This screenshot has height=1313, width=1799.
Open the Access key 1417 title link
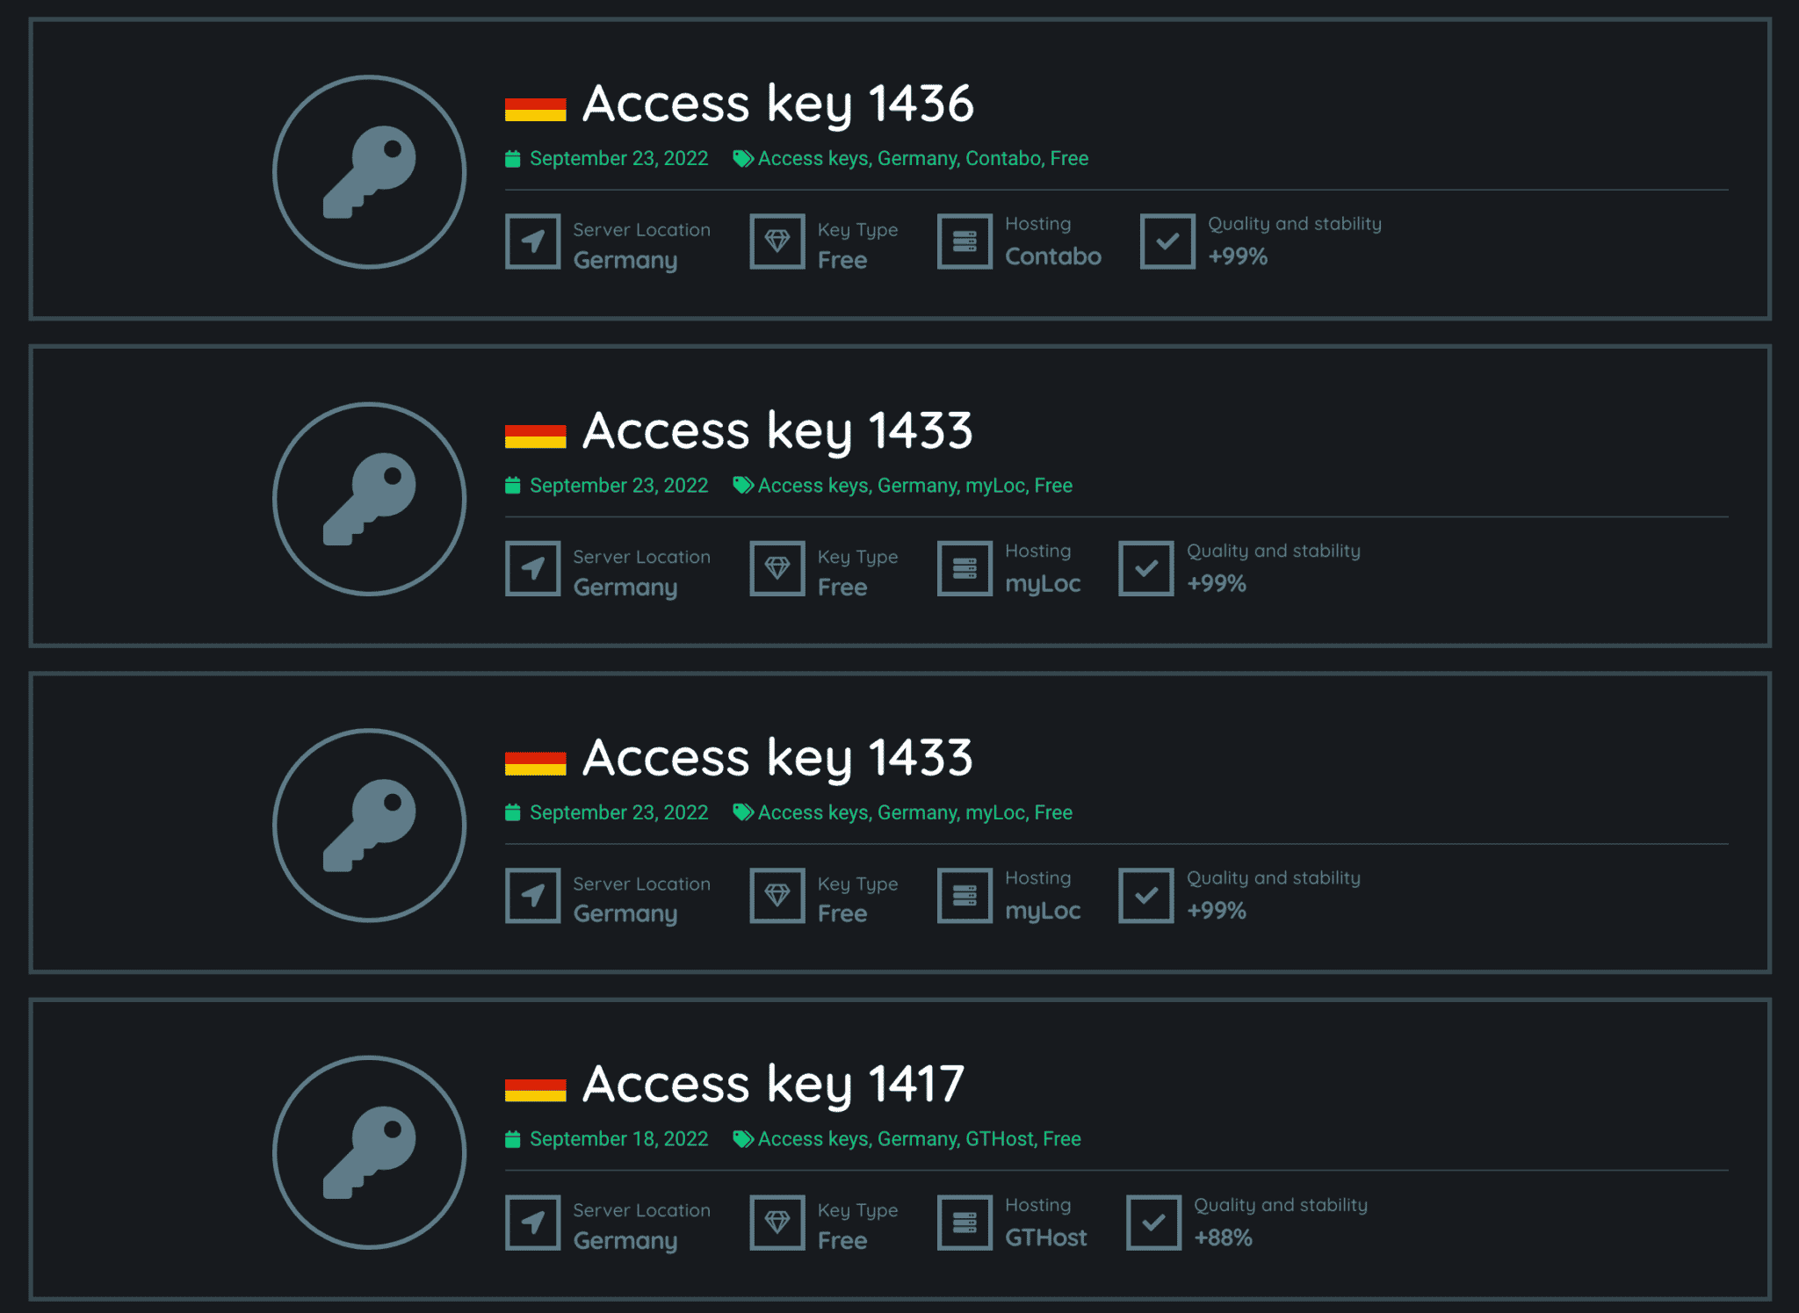[774, 1084]
